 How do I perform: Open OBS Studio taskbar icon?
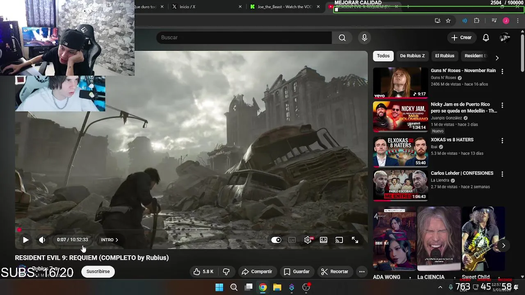pyautogui.click(x=306, y=287)
